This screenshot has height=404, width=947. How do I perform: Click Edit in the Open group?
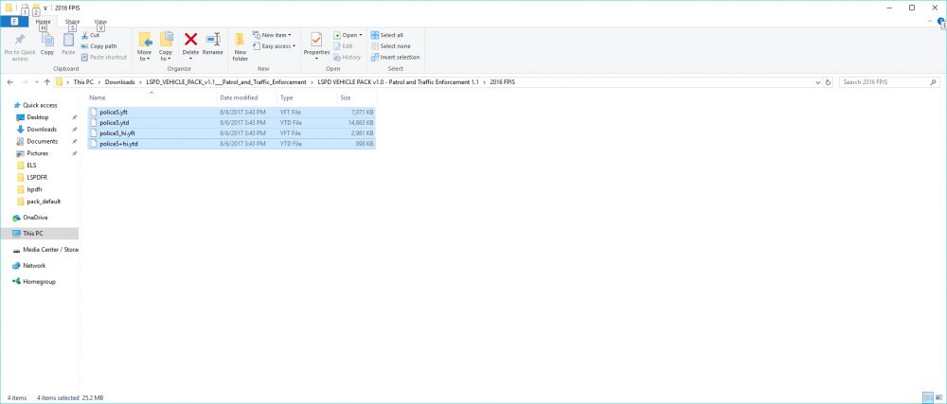343,46
